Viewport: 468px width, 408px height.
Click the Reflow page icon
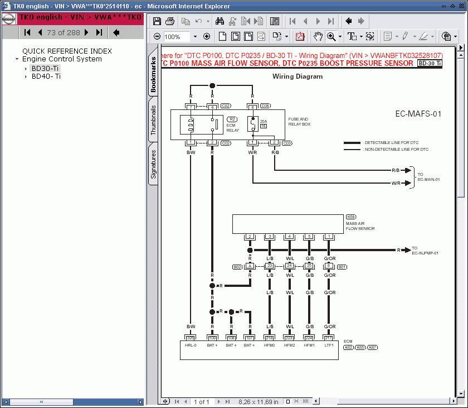coord(261,36)
